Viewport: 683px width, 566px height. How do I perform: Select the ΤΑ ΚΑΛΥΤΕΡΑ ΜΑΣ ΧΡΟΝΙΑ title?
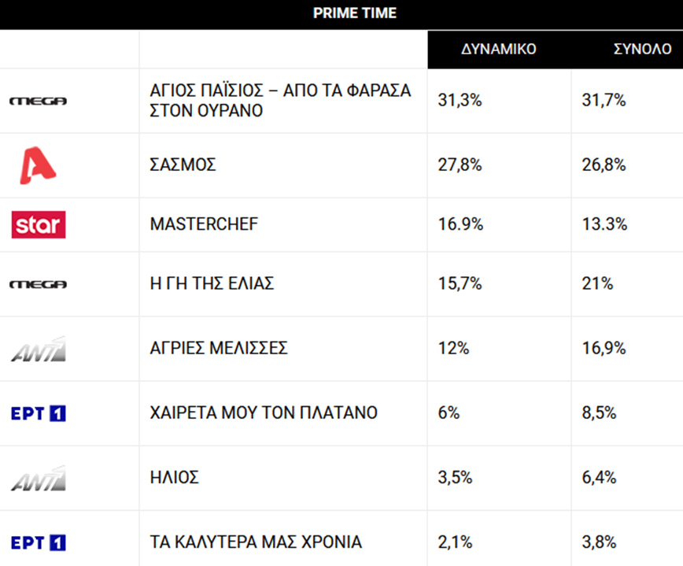pyautogui.click(x=256, y=542)
